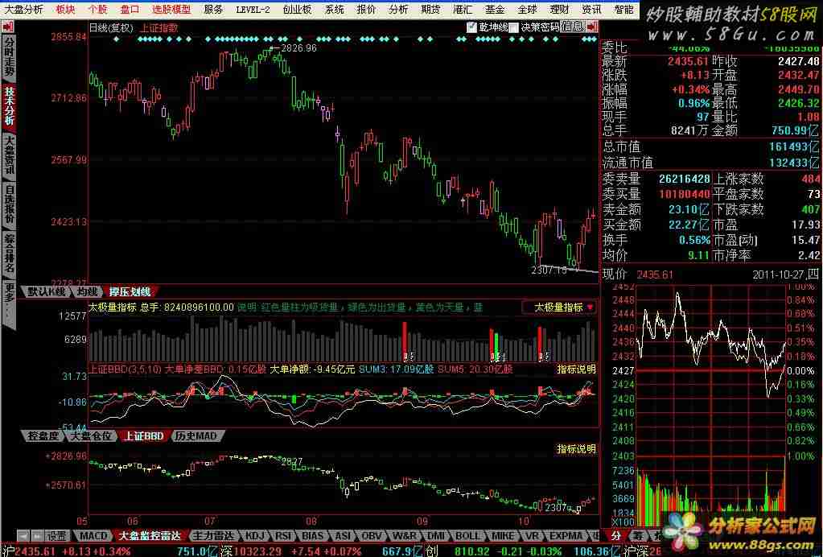Open the LEVEL-2 menu
The height and width of the screenshot is (557, 823).
[x=253, y=10]
